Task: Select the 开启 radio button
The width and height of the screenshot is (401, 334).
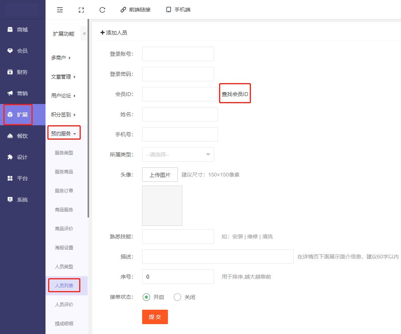Action: (146, 297)
